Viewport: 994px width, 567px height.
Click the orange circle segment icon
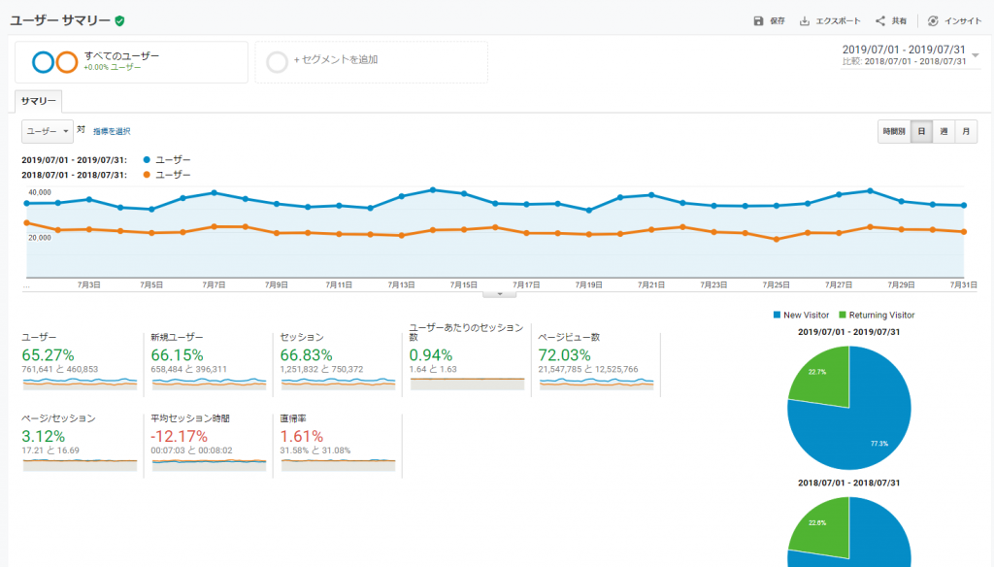[67, 62]
